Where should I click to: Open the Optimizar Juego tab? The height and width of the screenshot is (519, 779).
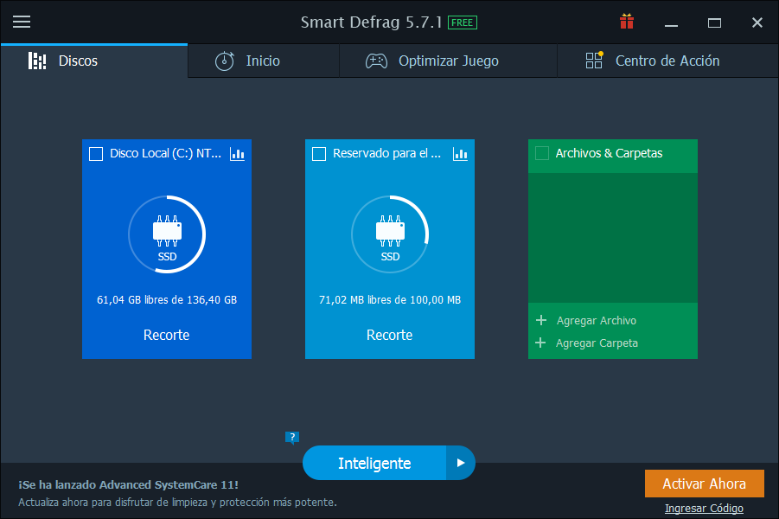448,61
